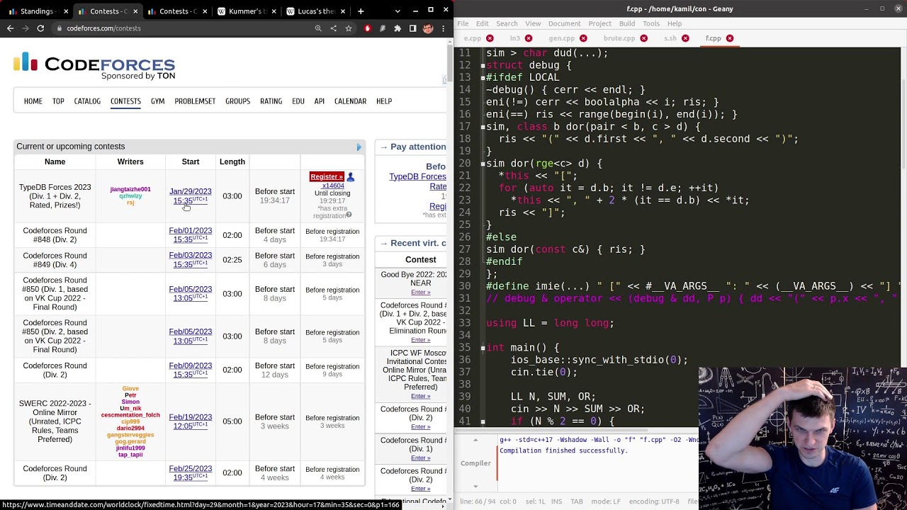This screenshot has height=510, width=907.
Task: Open writer Petr profile link
Action: (x=130, y=395)
